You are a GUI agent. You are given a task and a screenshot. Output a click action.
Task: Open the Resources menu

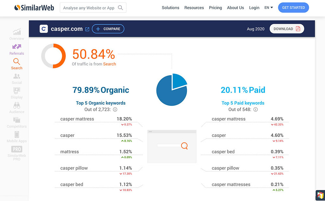(x=194, y=8)
